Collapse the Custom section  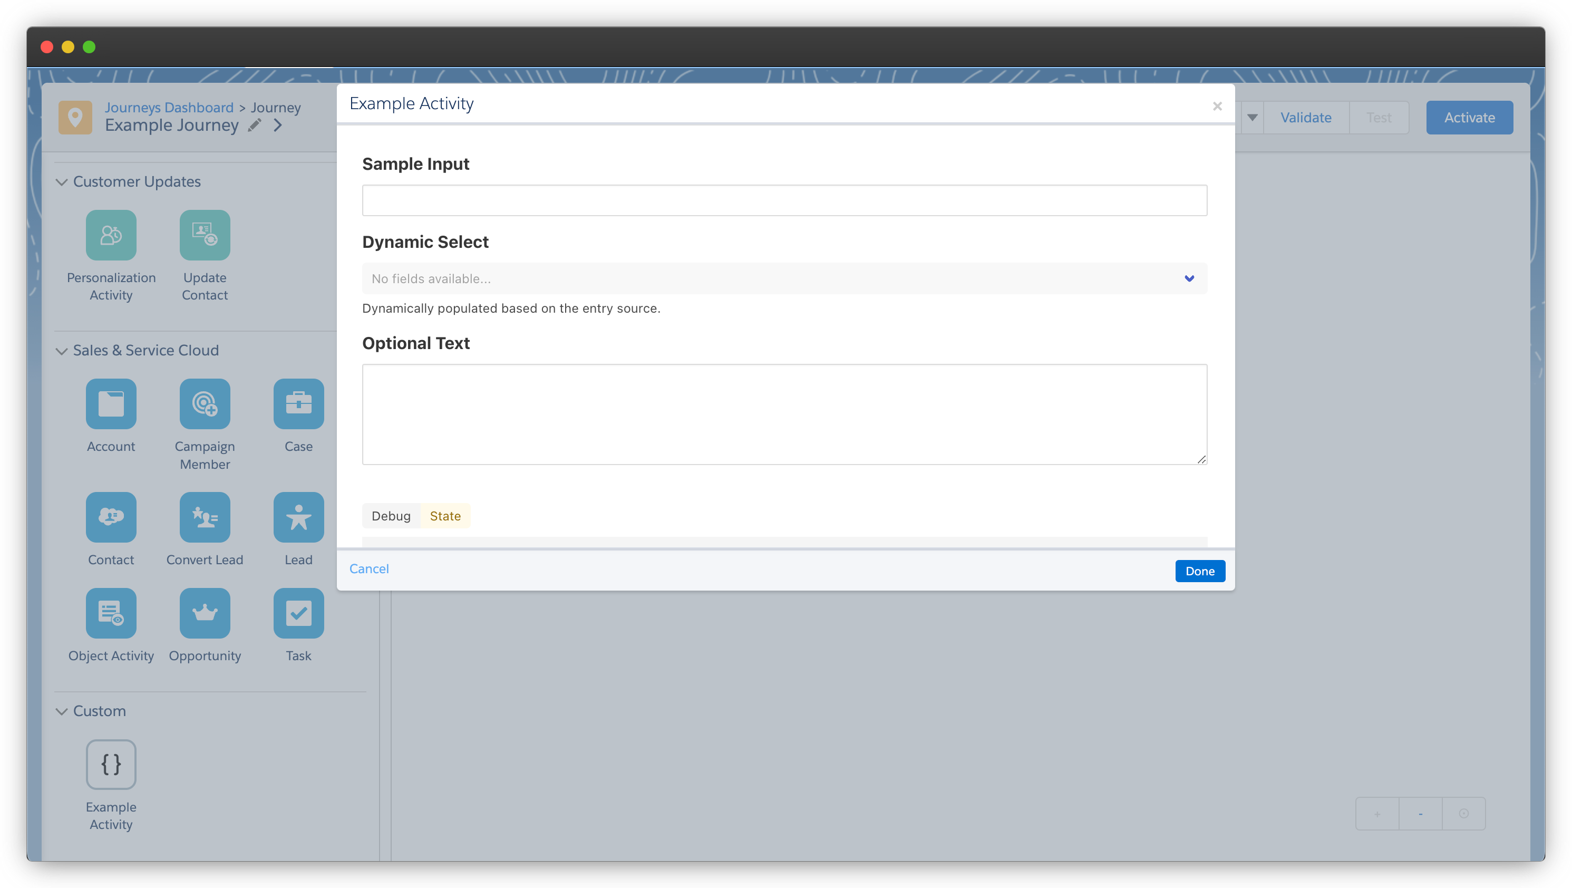click(x=62, y=711)
